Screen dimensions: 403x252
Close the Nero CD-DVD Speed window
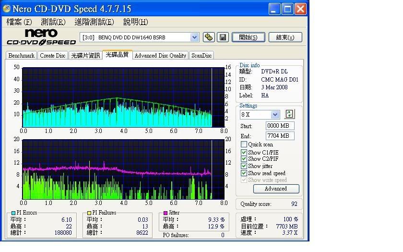click(300, 9)
